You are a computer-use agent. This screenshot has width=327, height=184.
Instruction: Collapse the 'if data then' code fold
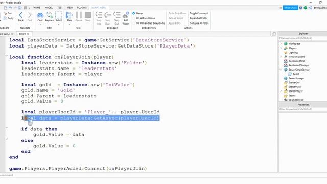[x=7, y=127]
